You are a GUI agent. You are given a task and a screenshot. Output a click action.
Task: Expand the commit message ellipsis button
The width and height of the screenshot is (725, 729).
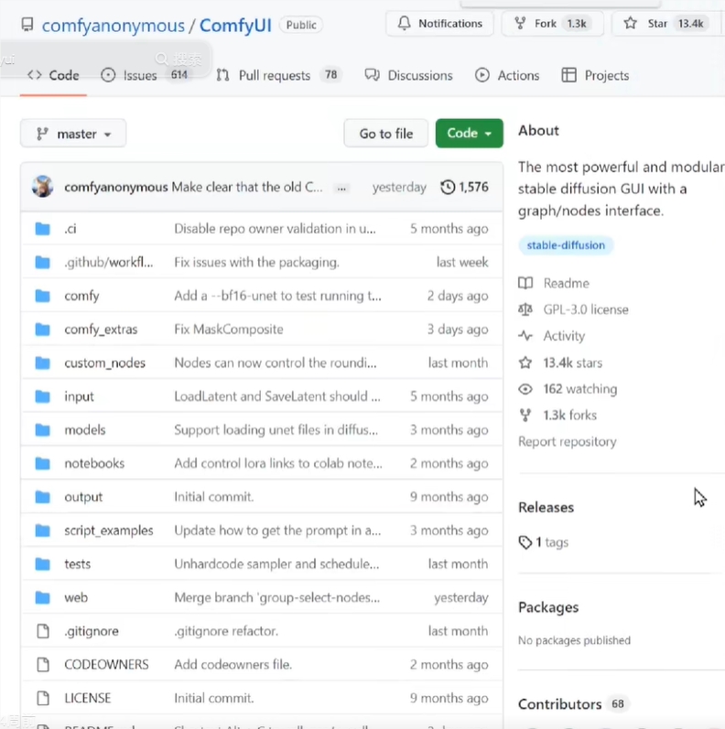point(341,188)
